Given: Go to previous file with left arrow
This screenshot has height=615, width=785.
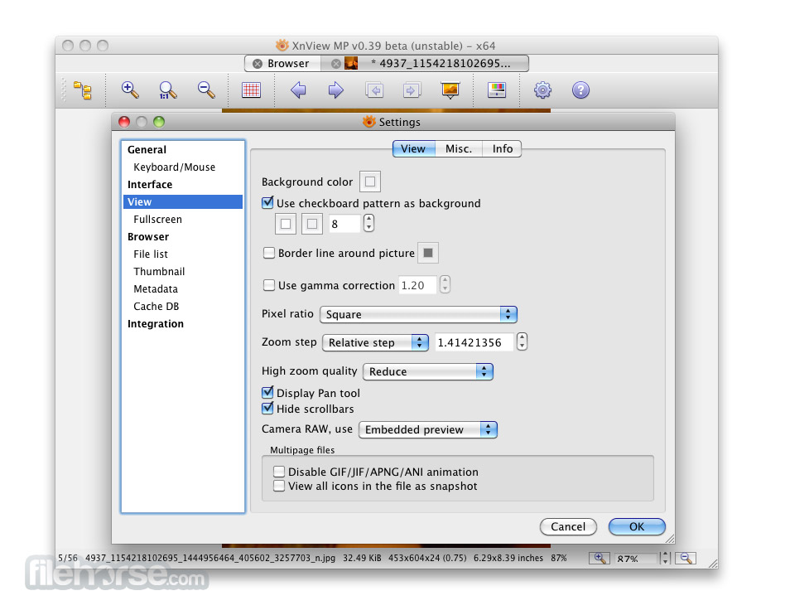Looking at the screenshot, I should pyautogui.click(x=298, y=90).
